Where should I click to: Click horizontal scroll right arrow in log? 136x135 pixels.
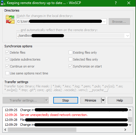pyautogui.click(x=125, y=130)
